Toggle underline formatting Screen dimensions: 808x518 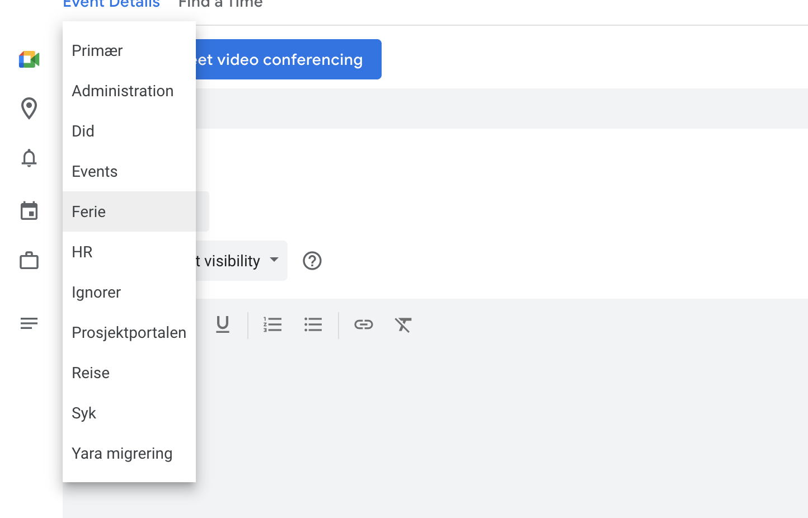tap(223, 324)
